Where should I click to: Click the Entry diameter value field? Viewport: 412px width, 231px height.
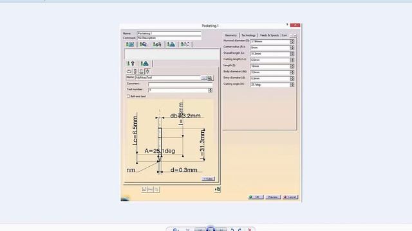point(270,78)
